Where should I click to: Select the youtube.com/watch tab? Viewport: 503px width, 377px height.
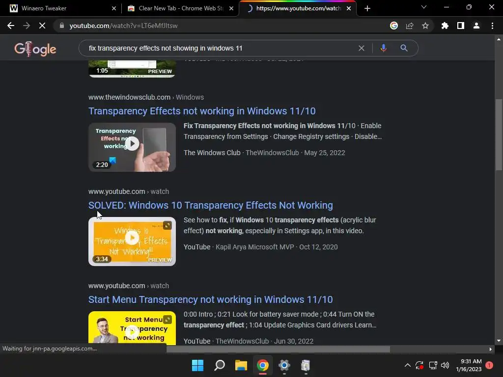(297, 8)
